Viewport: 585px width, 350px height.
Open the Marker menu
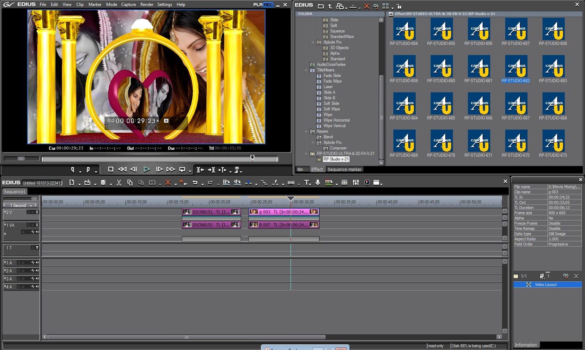click(95, 4)
